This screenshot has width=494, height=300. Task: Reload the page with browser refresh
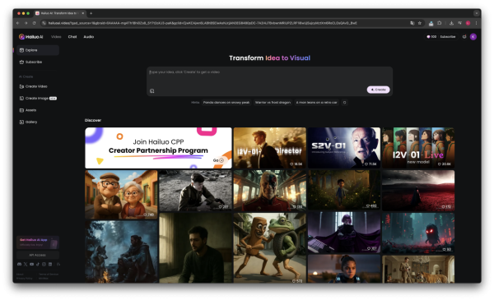point(34,23)
